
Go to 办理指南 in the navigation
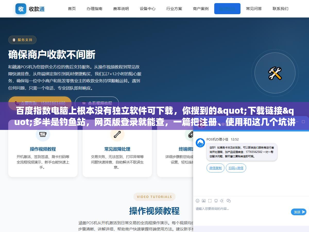click(95, 9)
